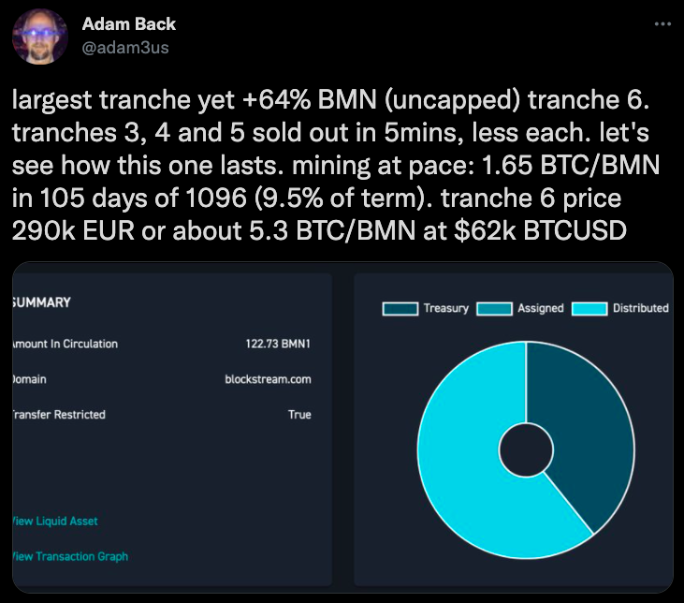This screenshot has width=684, height=603.
Task: Toggle the Distributed legend swatch
Action: coord(589,308)
